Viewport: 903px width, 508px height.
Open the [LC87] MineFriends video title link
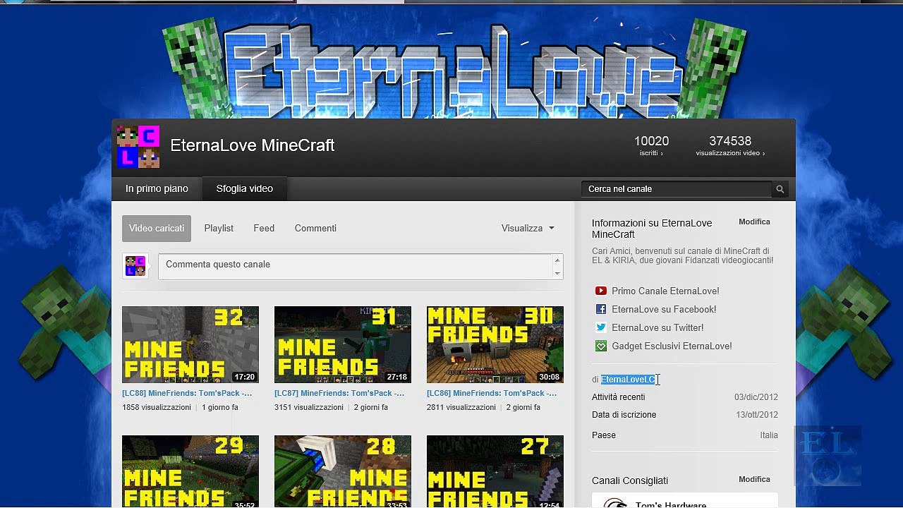[339, 393]
